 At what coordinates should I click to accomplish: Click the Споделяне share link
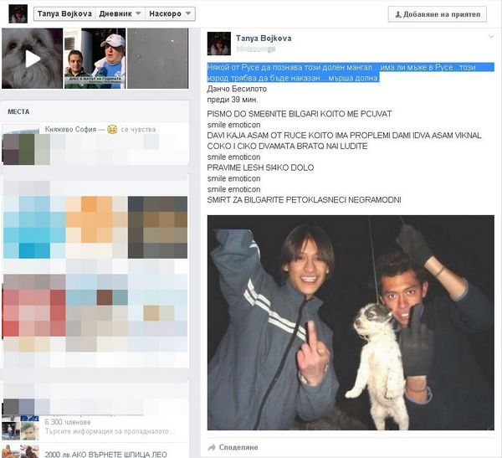click(239, 447)
